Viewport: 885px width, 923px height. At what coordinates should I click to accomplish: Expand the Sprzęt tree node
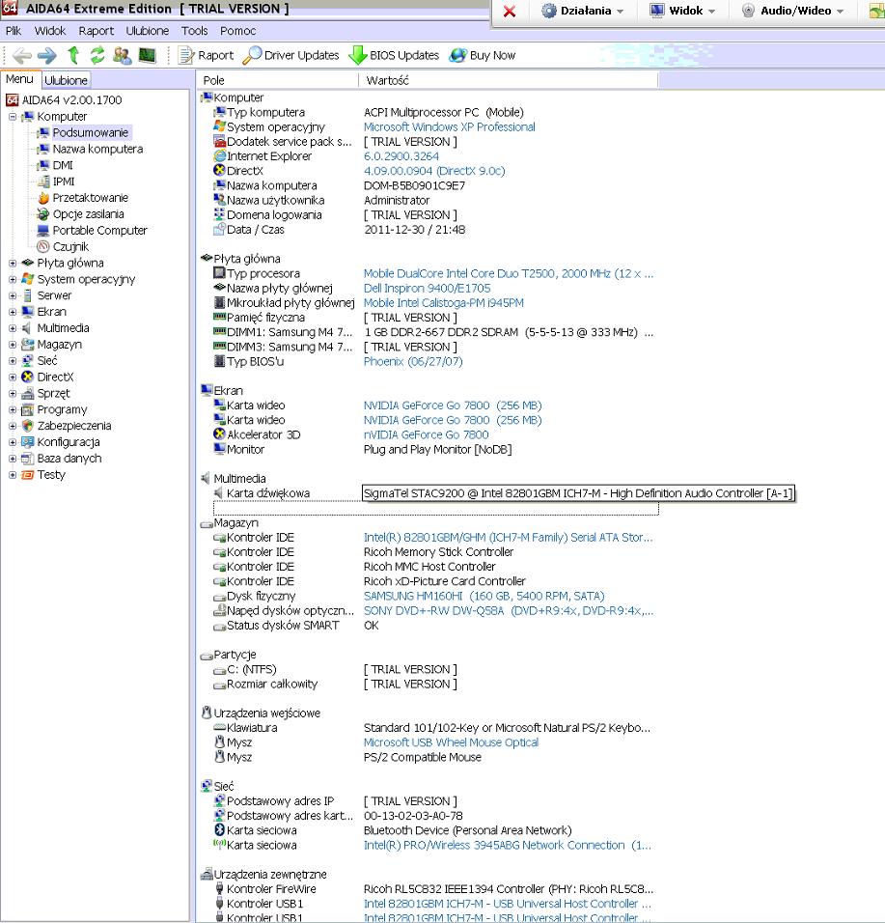point(13,393)
